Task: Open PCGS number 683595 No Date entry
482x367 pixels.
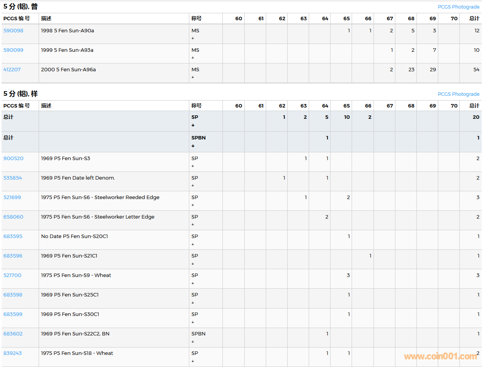Action: 13,236
